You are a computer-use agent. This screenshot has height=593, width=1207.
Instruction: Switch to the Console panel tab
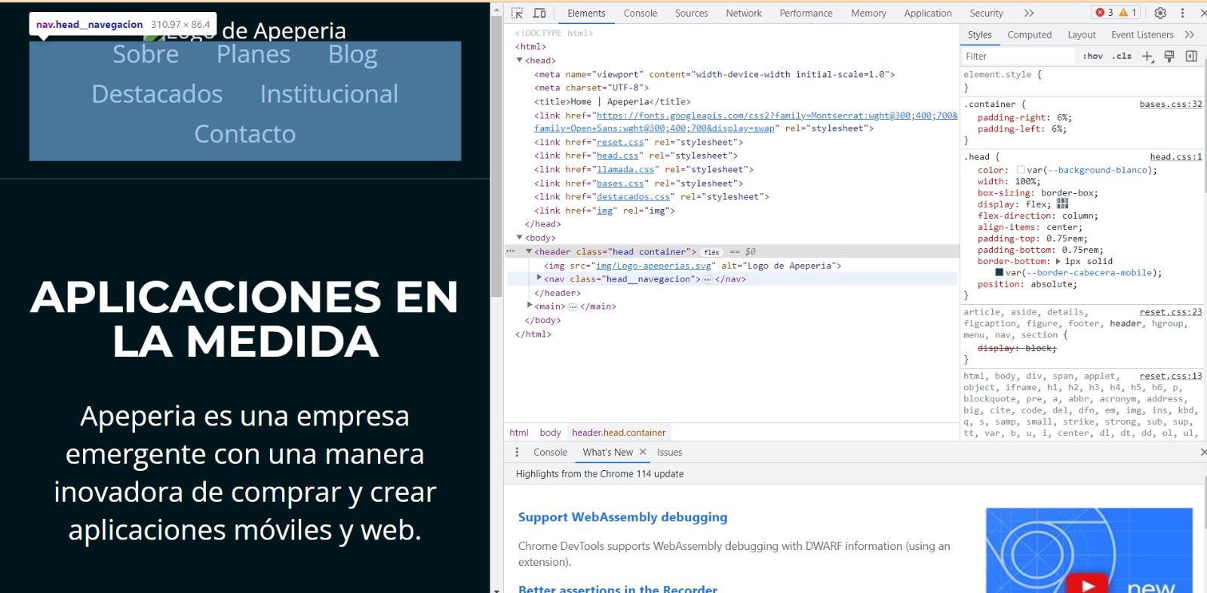tap(640, 13)
